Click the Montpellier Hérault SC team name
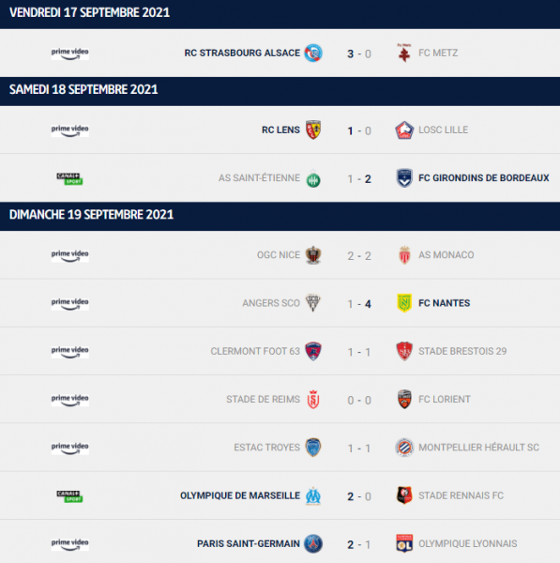 pyautogui.click(x=478, y=448)
